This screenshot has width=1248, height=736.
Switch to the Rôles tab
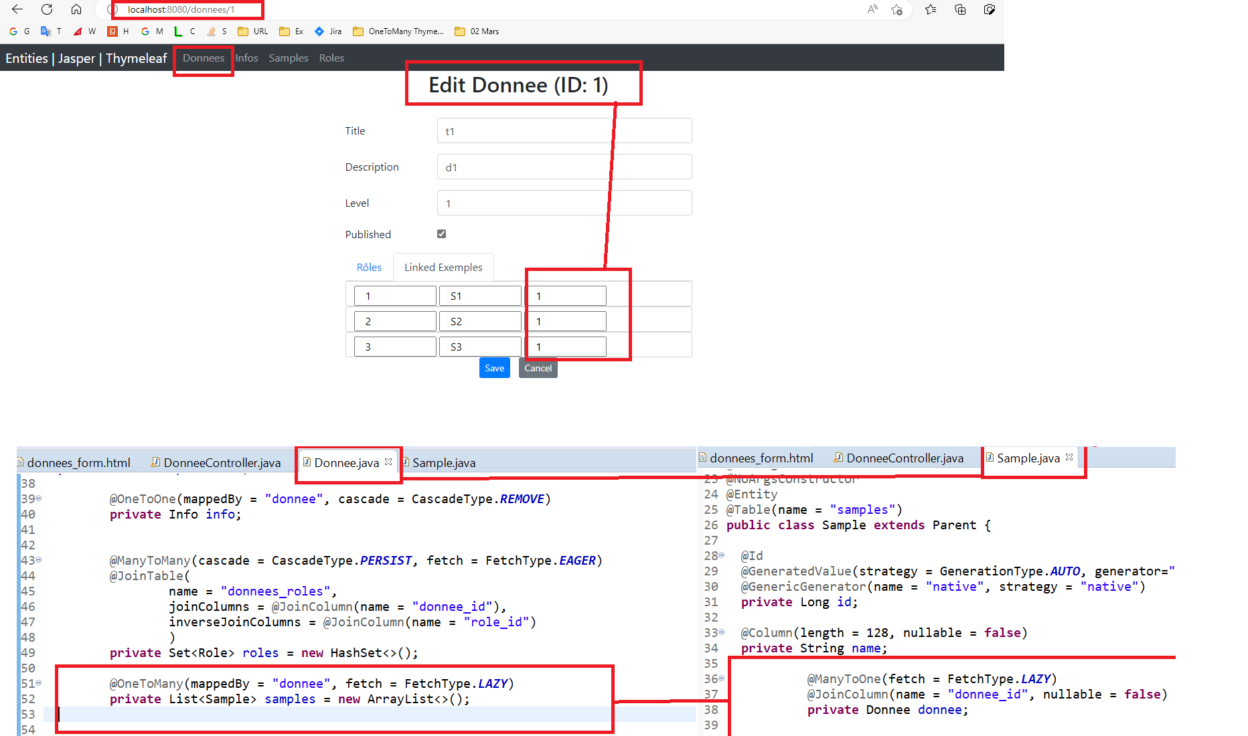tap(369, 267)
